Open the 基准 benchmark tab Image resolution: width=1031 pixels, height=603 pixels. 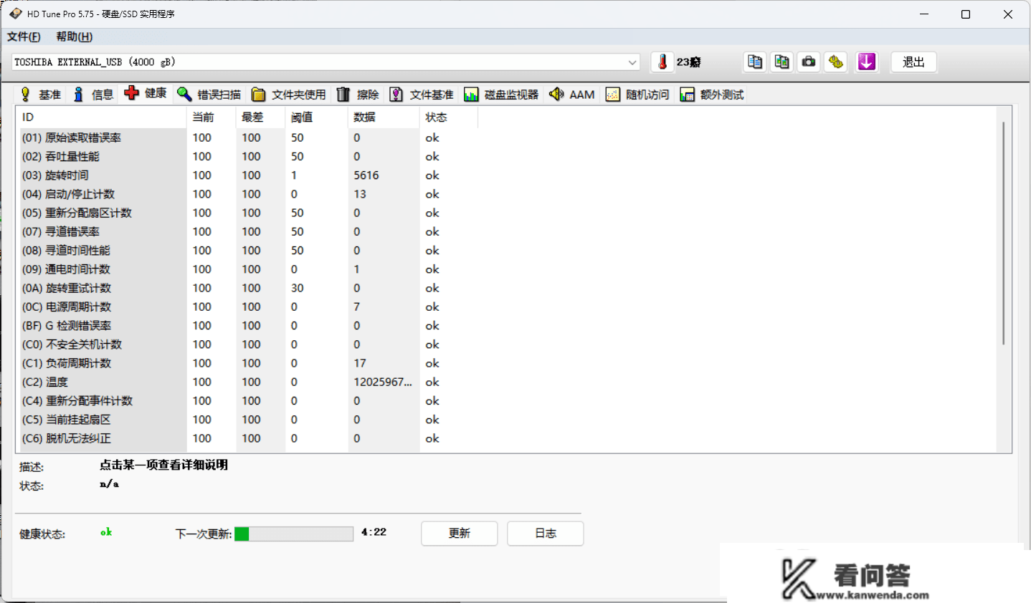point(41,95)
